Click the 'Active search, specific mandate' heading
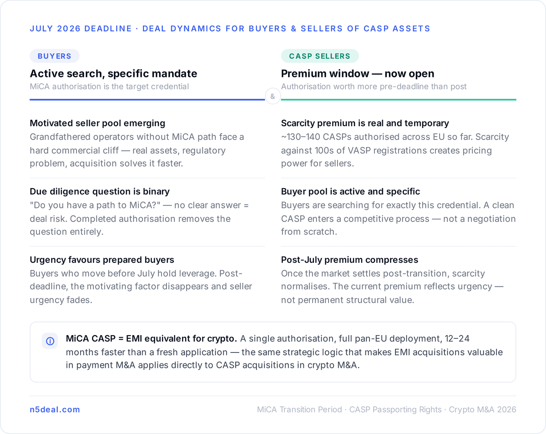546x434 pixels. 114,74
